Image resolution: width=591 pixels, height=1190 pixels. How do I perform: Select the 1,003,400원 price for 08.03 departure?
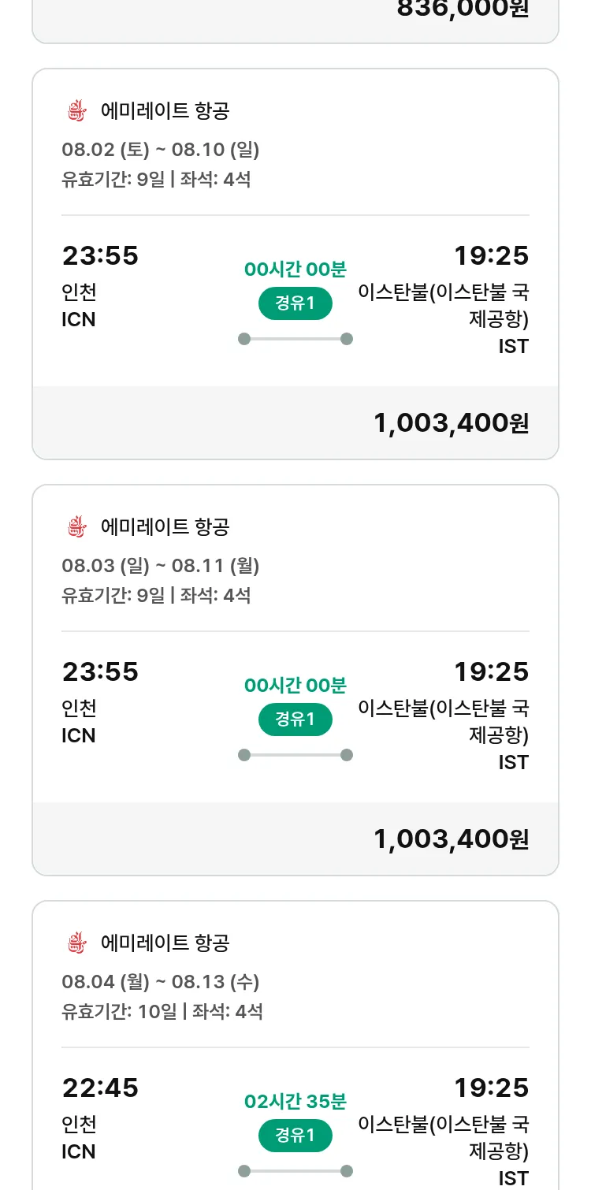[x=451, y=839]
